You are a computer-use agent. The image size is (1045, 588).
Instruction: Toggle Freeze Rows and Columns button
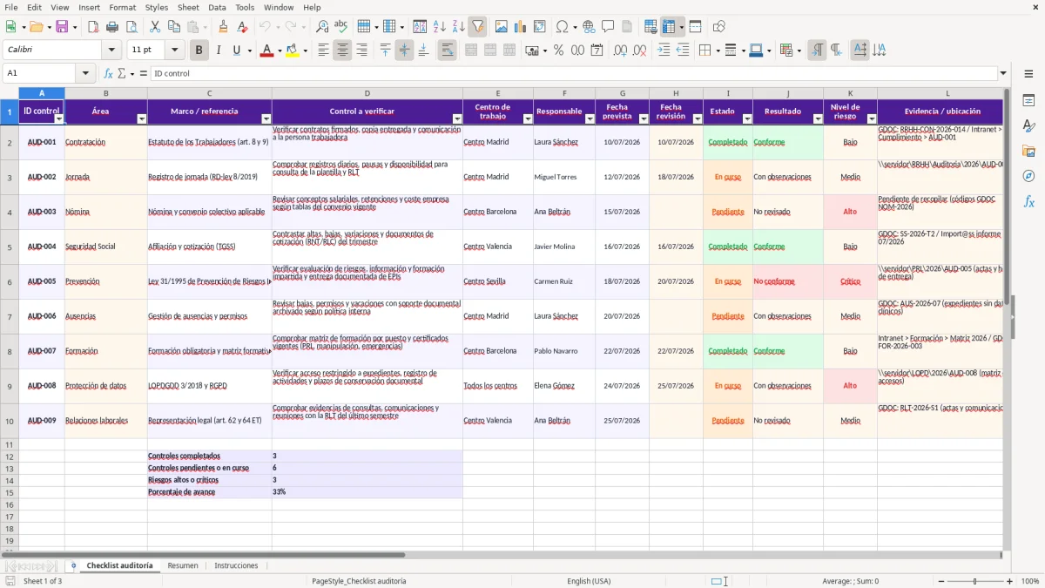[x=669, y=27]
